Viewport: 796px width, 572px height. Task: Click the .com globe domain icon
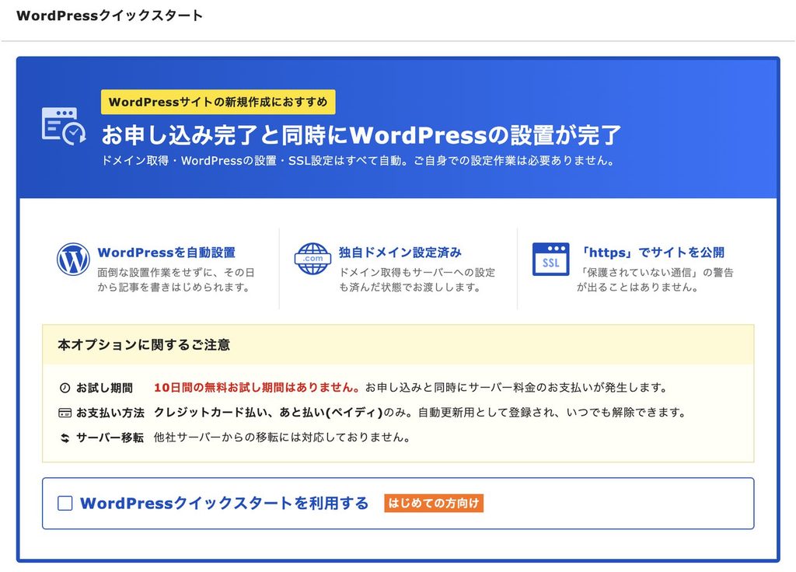pos(312,259)
